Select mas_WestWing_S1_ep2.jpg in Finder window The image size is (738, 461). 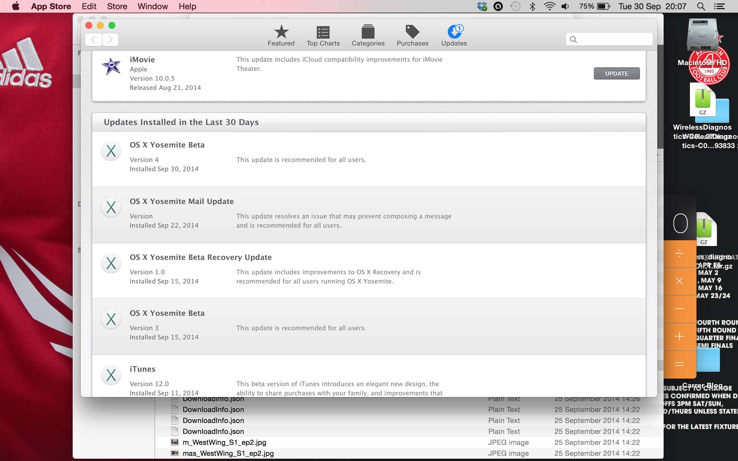tap(409, 454)
